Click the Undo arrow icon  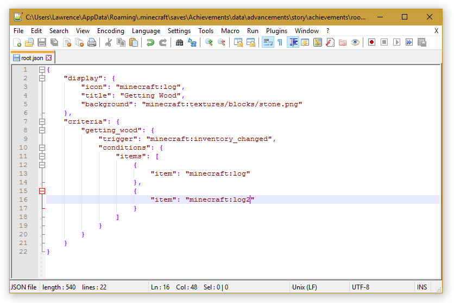(x=150, y=42)
